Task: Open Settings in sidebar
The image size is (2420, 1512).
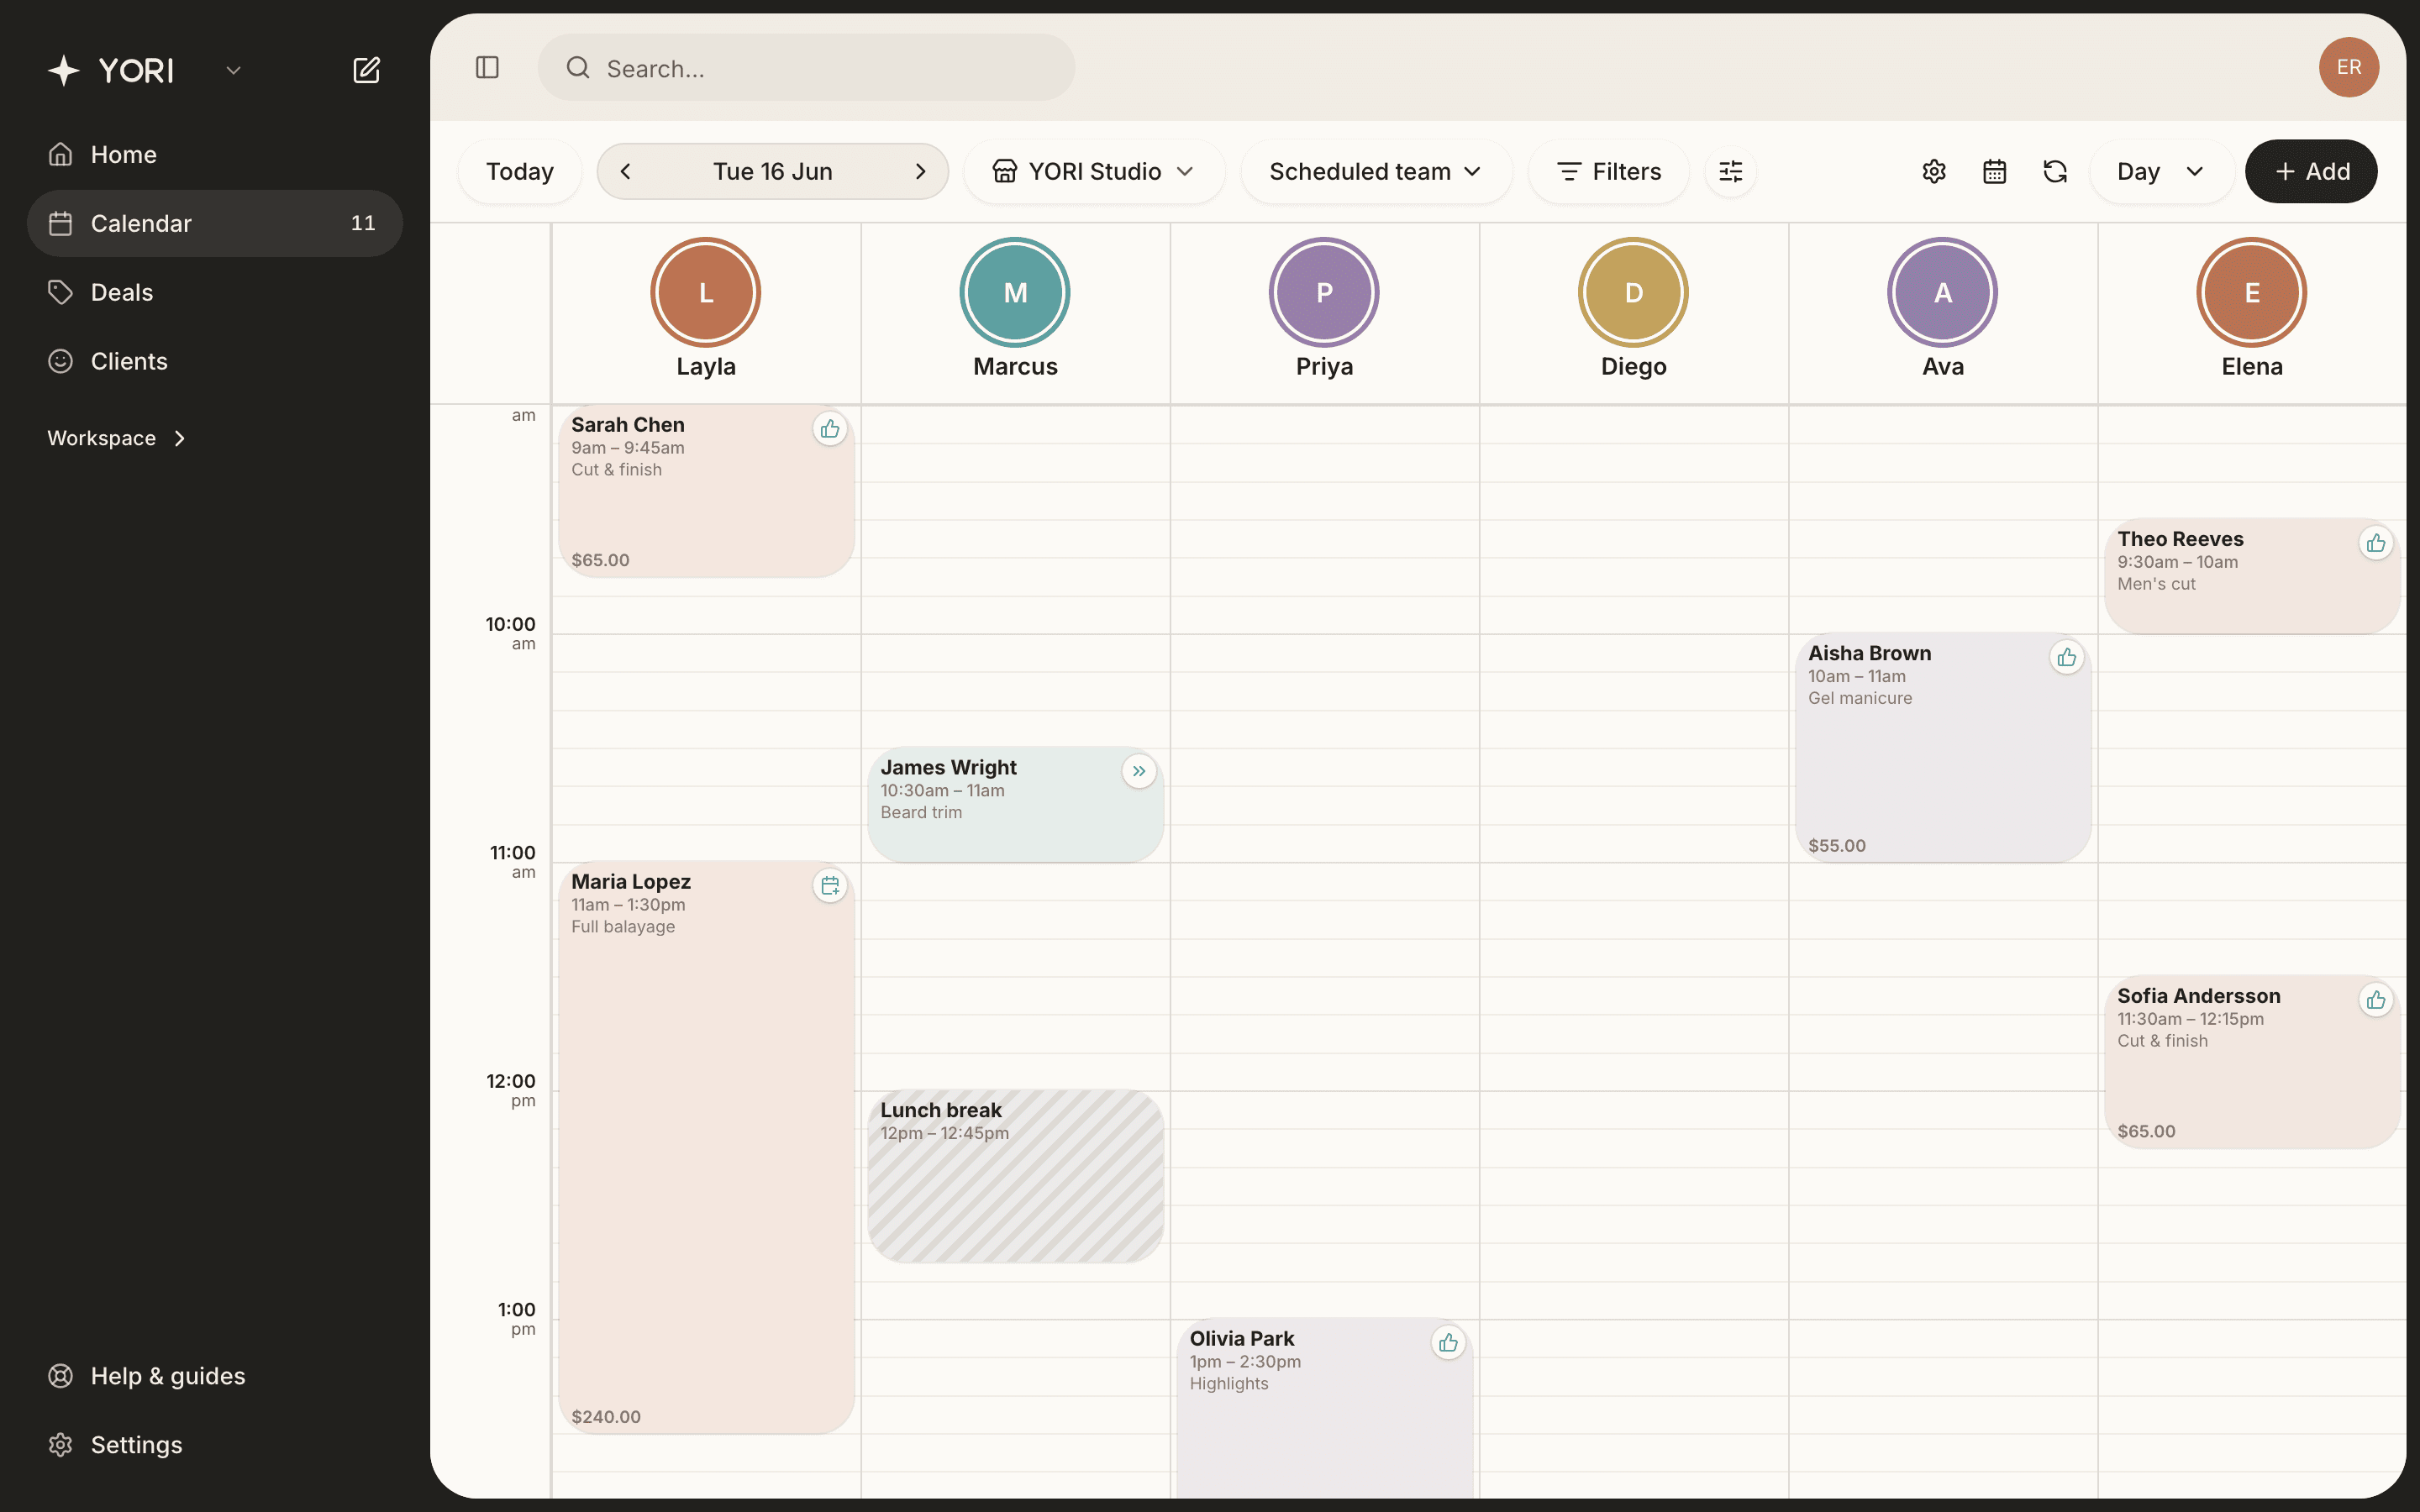Action: pos(215,1445)
